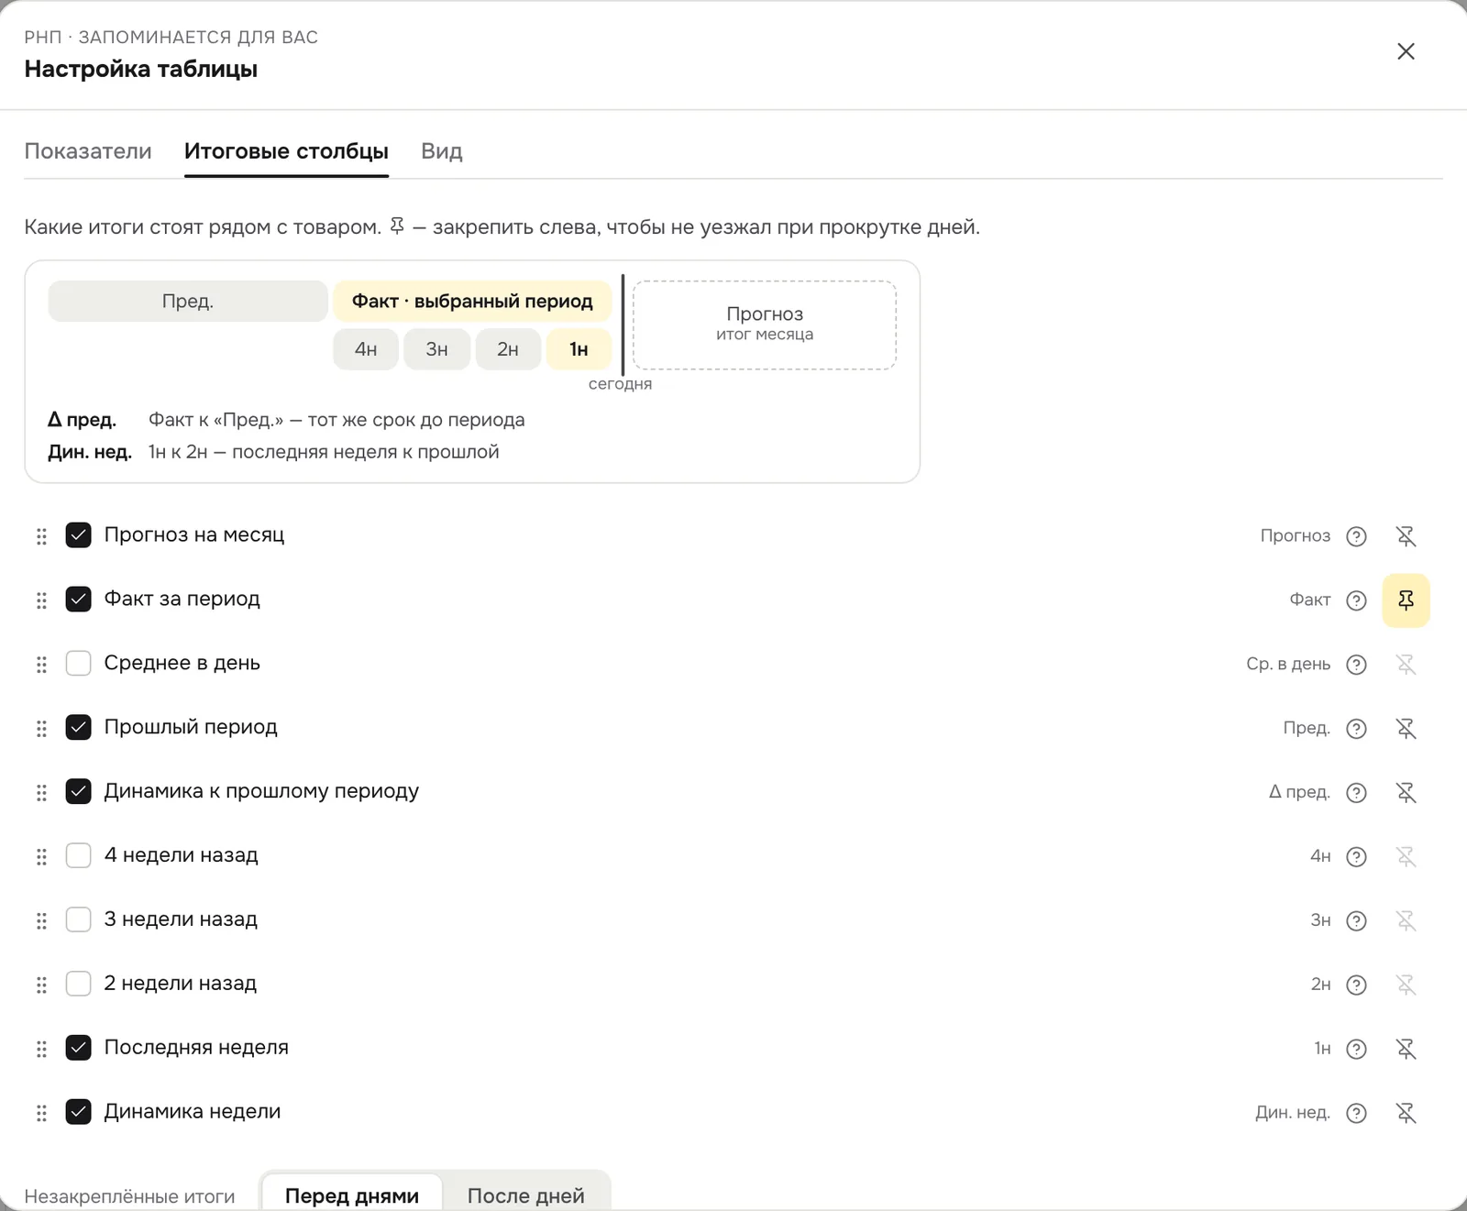
Task: Pin the Последняя неделя column
Action: (1406, 1049)
